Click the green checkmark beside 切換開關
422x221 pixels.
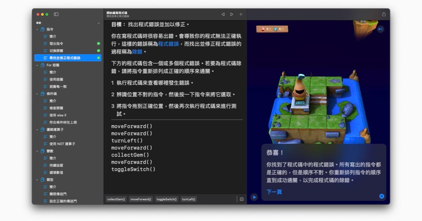98,51
